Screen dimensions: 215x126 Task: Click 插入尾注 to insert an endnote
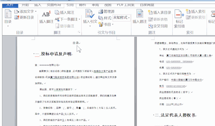click(64, 12)
